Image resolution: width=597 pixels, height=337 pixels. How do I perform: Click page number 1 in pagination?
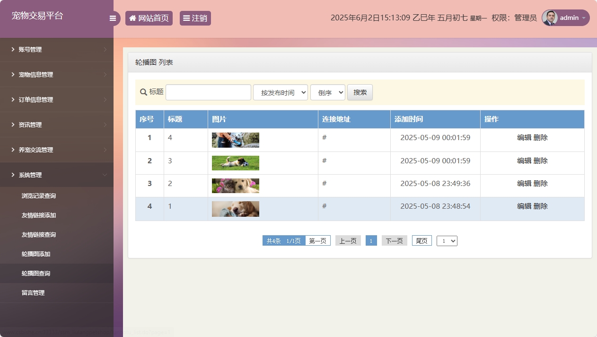(x=371, y=241)
